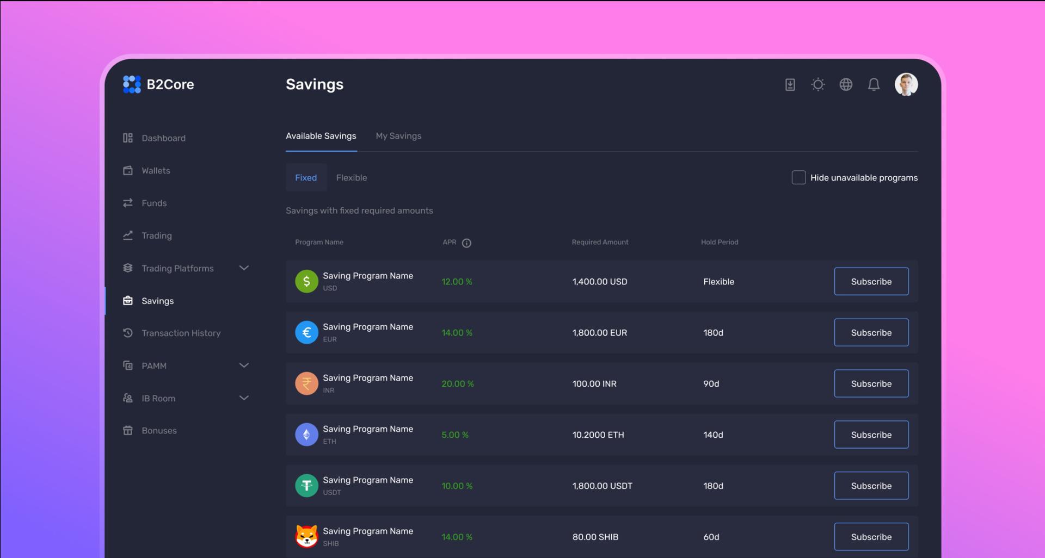Toggle light theme with sun icon
This screenshot has width=1045, height=558.
817,85
